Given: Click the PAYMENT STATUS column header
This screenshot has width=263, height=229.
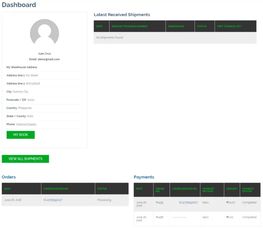Looking at the screenshot, I should pos(248,190).
